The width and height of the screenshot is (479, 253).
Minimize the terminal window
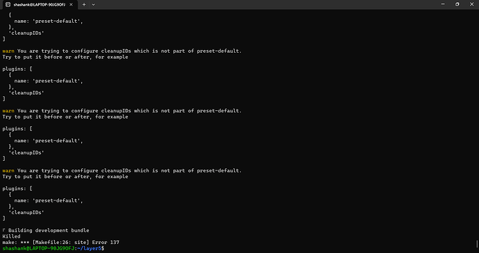click(x=443, y=4)
